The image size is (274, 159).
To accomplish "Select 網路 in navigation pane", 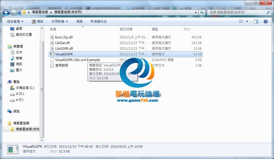I will [x=16, y=111].
